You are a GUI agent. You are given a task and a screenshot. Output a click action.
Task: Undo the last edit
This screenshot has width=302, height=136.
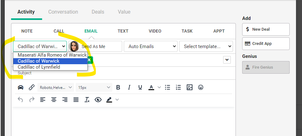tap(20, 100)
